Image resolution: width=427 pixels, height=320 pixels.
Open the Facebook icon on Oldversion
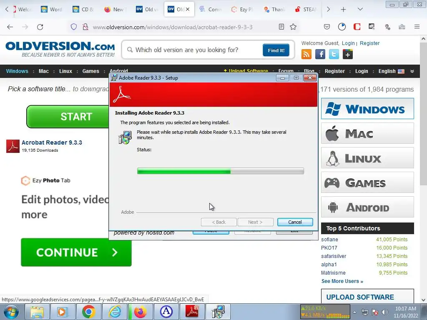pyautogui.click(x=320, y=54)
